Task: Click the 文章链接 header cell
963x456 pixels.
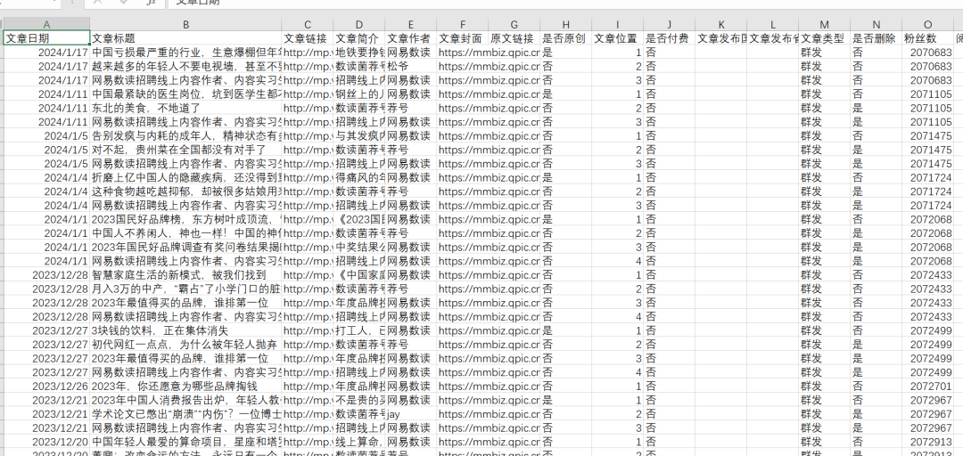Action: [308, 38]
